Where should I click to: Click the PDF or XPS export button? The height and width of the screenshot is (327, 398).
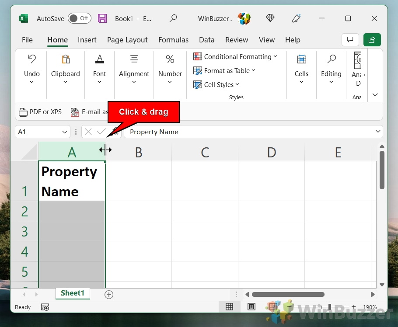(40, 112)
